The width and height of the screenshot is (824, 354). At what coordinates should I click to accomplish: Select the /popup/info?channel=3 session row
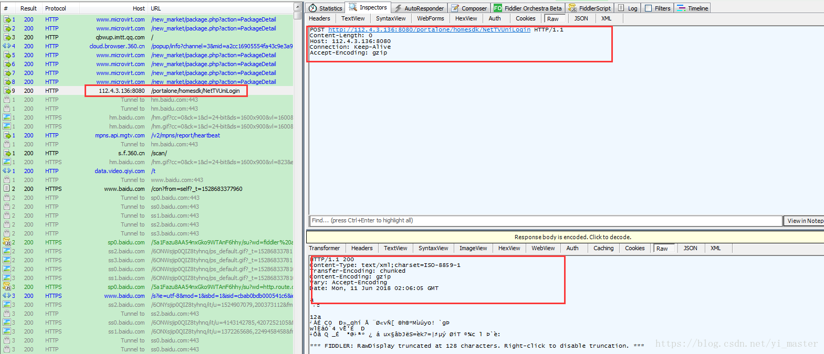click(x=147, y=46)
